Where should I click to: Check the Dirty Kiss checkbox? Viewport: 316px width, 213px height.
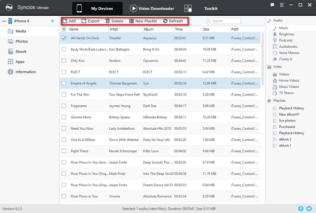[64, 60]
